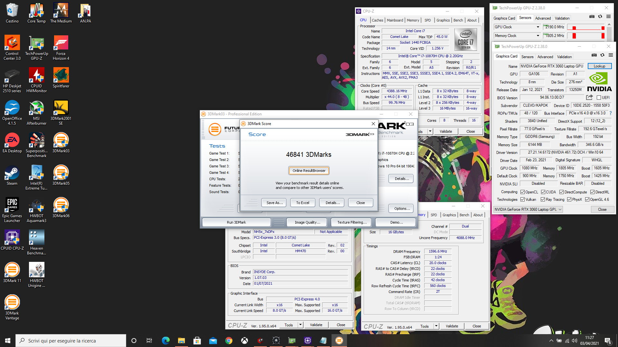The image size is (618, 347).
Task: Toggle CUDA checkbox
Action: coord(543,192)
